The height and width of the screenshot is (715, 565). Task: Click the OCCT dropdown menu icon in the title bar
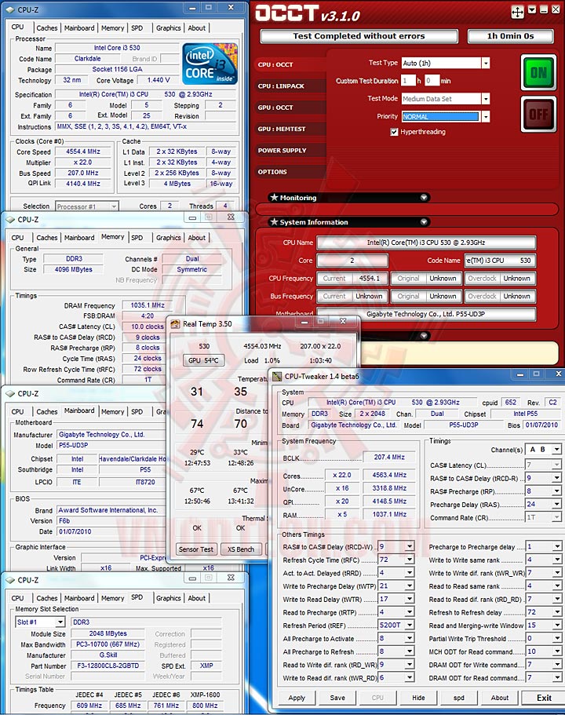pos(532,9)
